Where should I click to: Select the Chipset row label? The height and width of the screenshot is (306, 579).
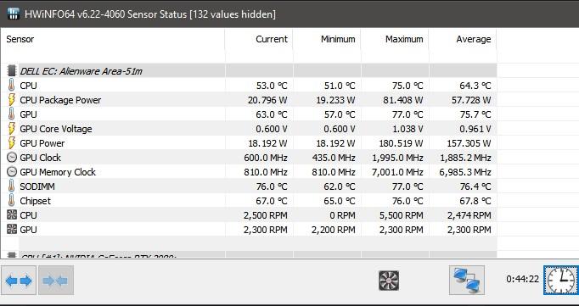[x=35, y=201]
